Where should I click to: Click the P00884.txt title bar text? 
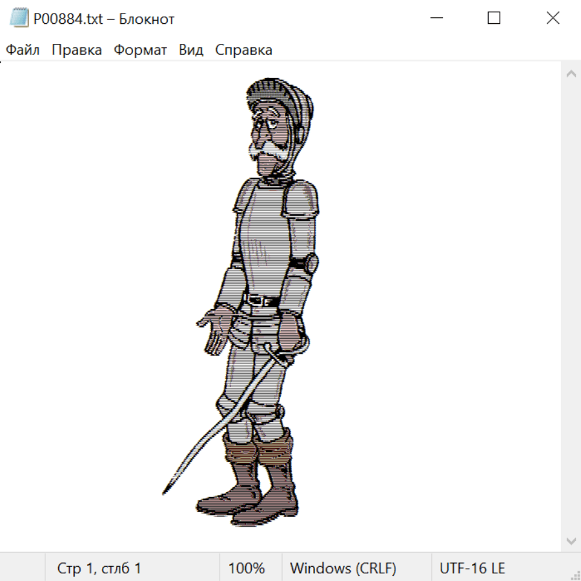coord(103,19)
